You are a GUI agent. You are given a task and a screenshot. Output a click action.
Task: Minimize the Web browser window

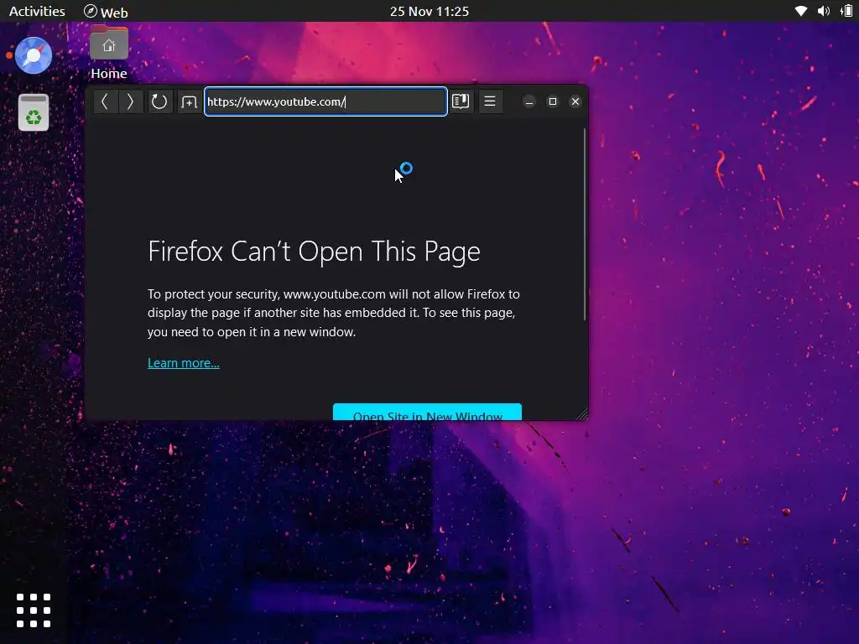point(529,101)
